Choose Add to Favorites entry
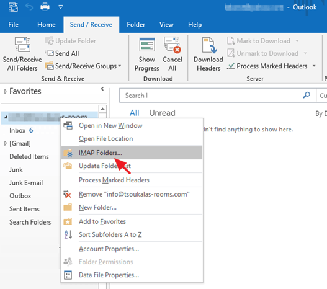This screenshot has width=327, height=289. click(x=132, y=221)
